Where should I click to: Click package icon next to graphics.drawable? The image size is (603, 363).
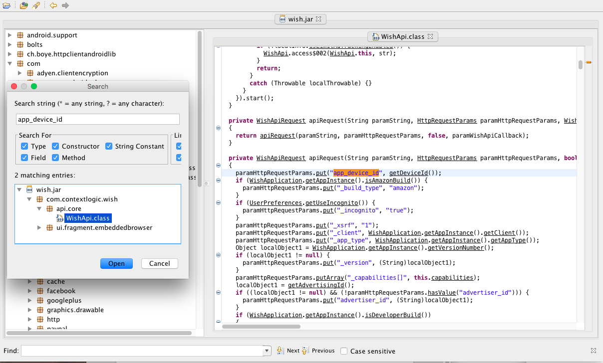(x=40, y=310)
